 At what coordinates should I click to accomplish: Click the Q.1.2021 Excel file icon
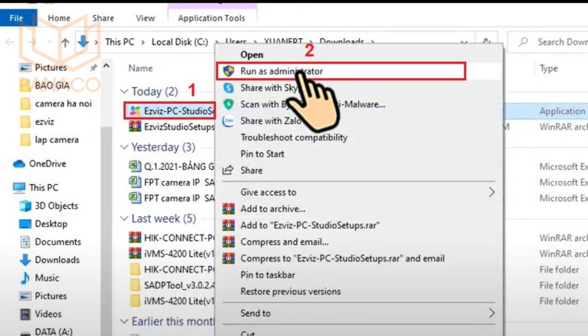coord(134,166)
